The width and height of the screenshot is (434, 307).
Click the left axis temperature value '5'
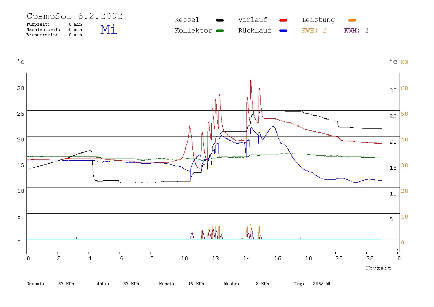point(19,217)
